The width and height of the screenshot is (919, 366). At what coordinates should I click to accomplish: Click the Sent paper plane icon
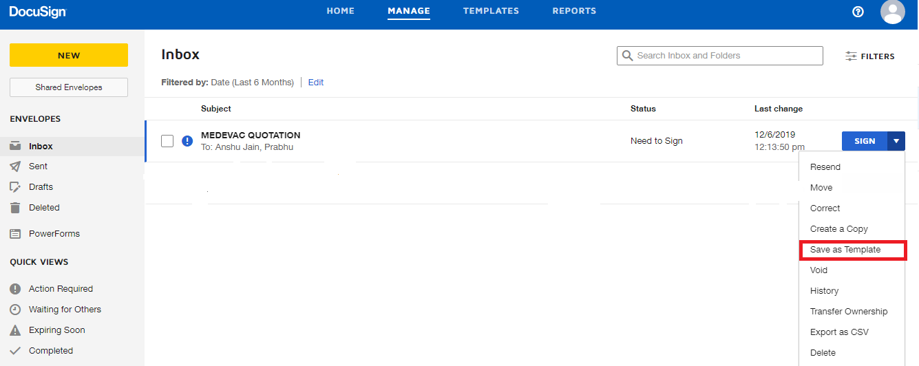(x=15, y=166)
